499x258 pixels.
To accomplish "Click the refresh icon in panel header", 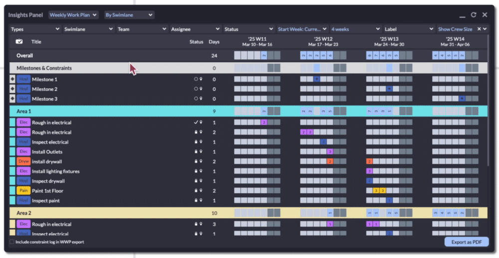I will click(x=474, y=14).
